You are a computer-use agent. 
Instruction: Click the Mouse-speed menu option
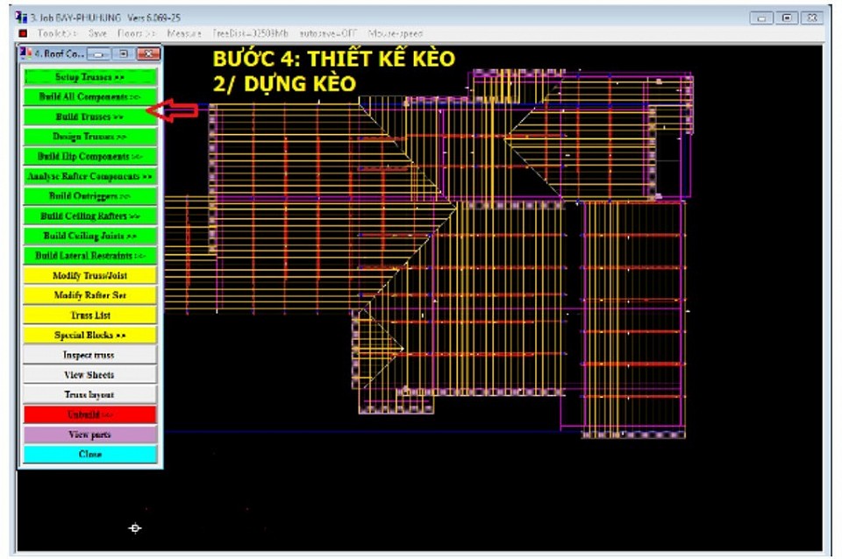(396, 33)
